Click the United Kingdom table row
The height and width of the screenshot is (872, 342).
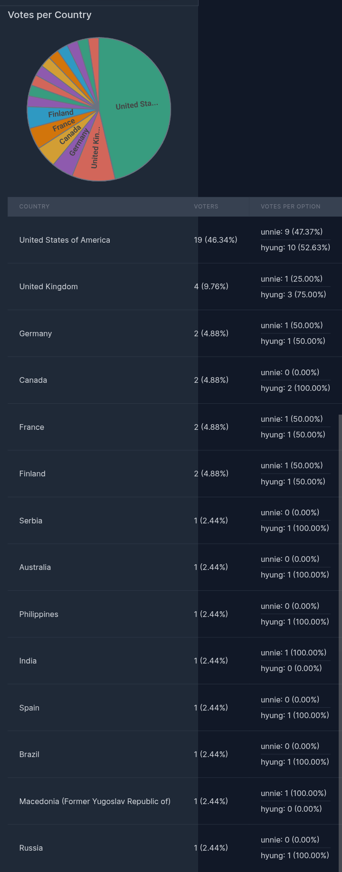[175, 287]
